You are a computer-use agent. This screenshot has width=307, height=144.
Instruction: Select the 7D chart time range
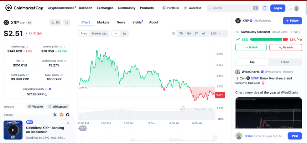click(x=181, y=34)
